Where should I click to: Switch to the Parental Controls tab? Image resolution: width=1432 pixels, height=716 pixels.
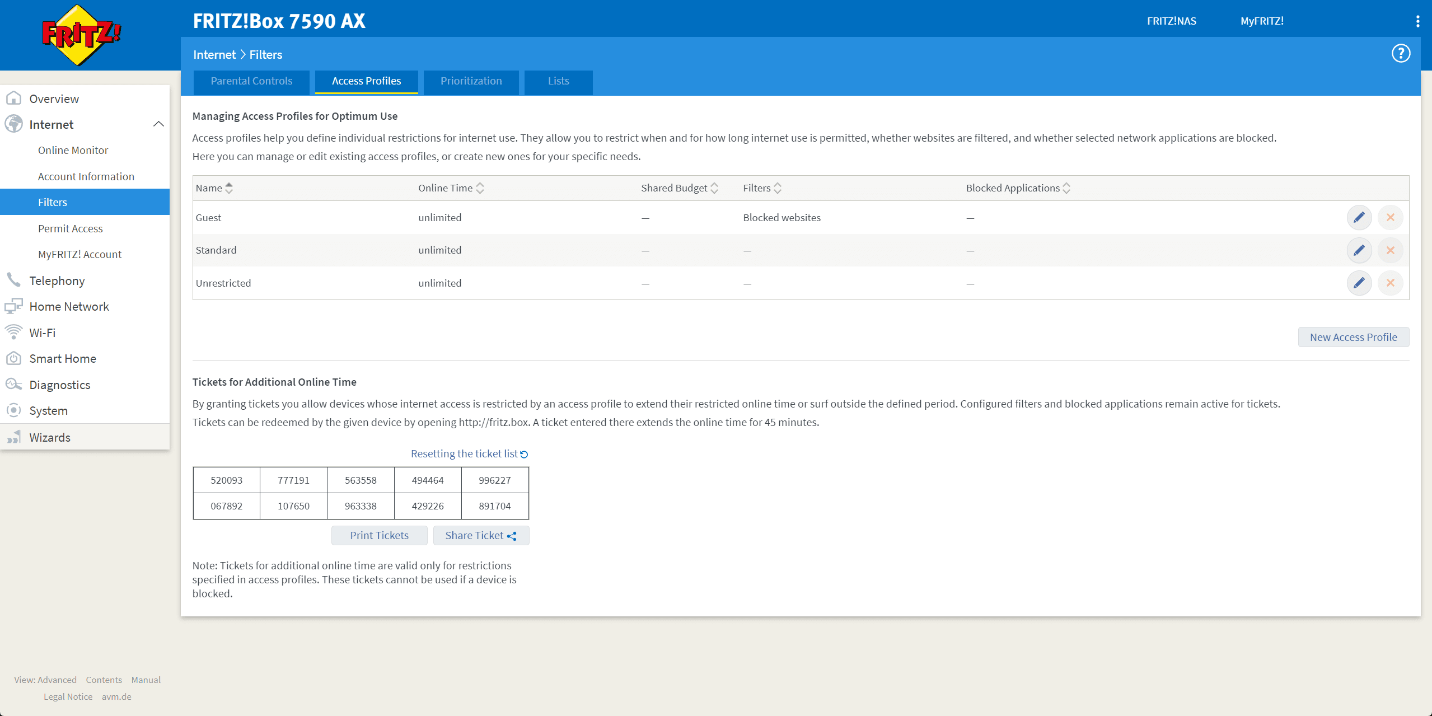[251, 81]
